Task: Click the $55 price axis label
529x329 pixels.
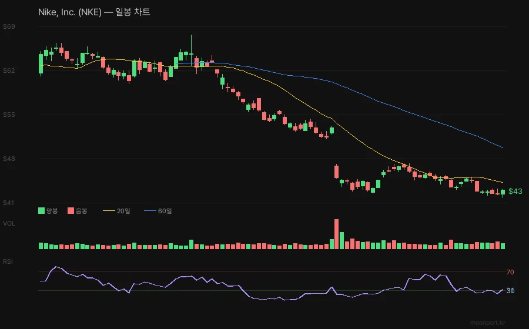Action: (9, 115)
